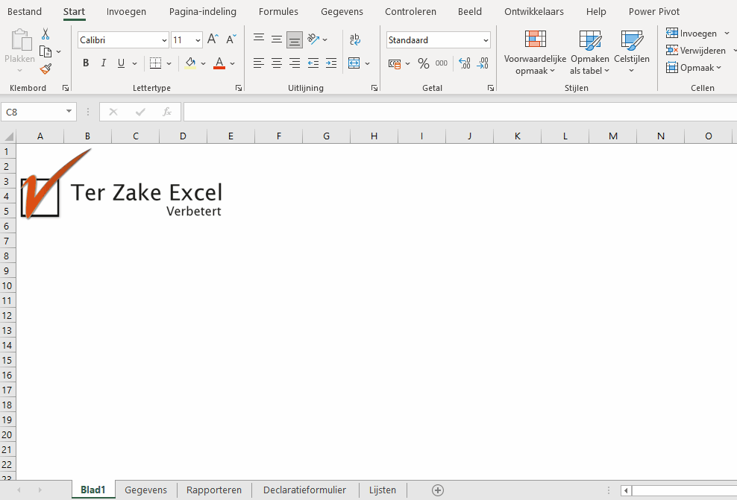Open the Rapporteren sheet tab

tap(214, 490)
